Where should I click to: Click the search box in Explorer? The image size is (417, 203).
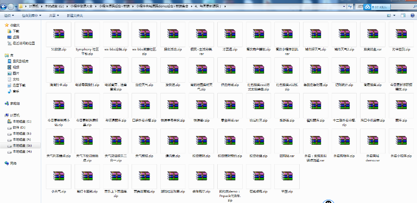click(385, 6)
